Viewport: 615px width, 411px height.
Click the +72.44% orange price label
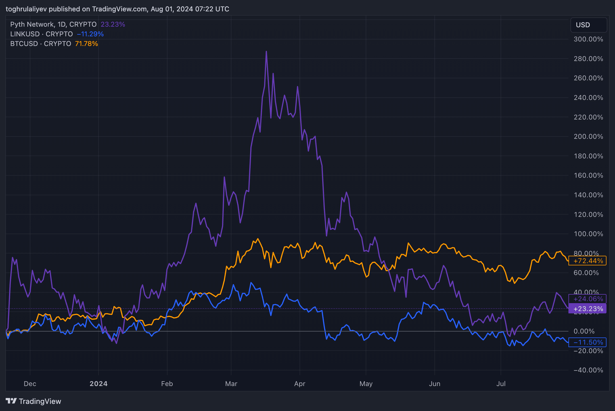click(587, 261)
